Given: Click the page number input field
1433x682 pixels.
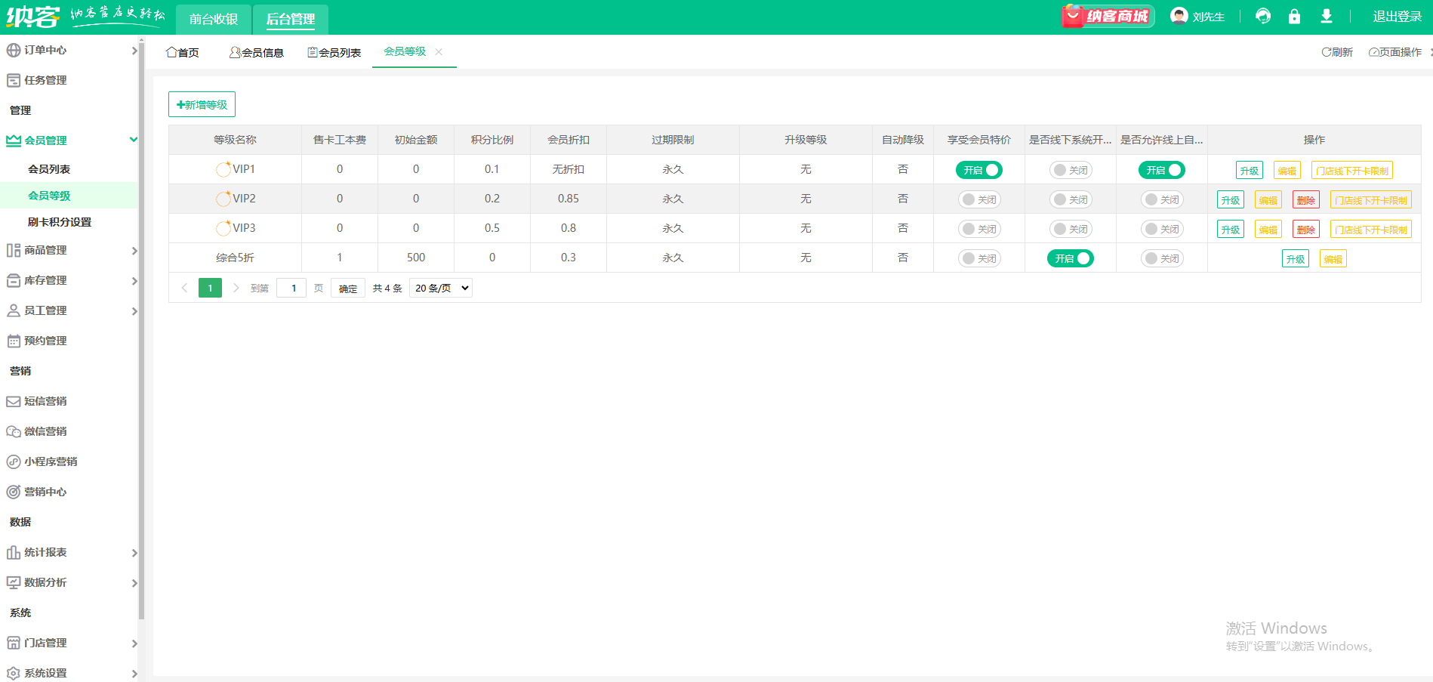Looking at the screenshot, I should pyautogui.click(x=291, y=288).
